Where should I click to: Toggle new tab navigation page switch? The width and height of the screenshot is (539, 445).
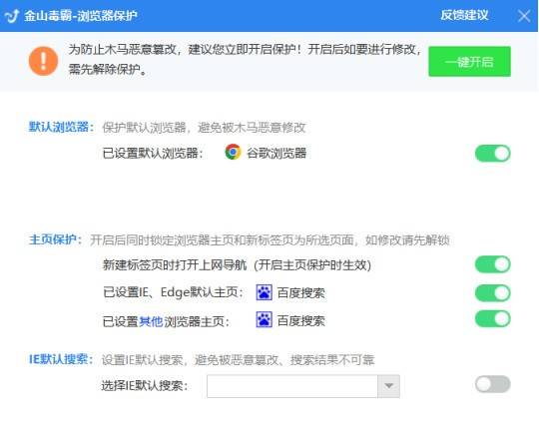(493, 264)
